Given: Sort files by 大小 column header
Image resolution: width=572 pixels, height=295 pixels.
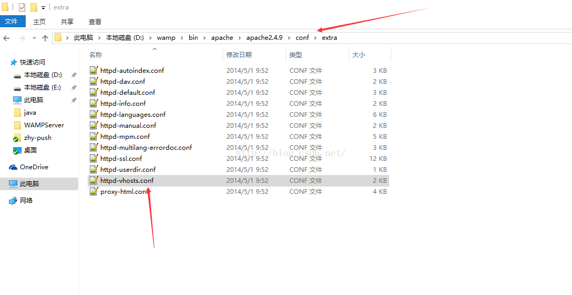Looking at the screenshot, I should (x=359, y=55).
